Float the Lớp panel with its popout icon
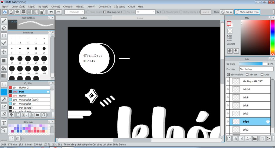This screenshot has height=148, width=275. coord(270,59)
